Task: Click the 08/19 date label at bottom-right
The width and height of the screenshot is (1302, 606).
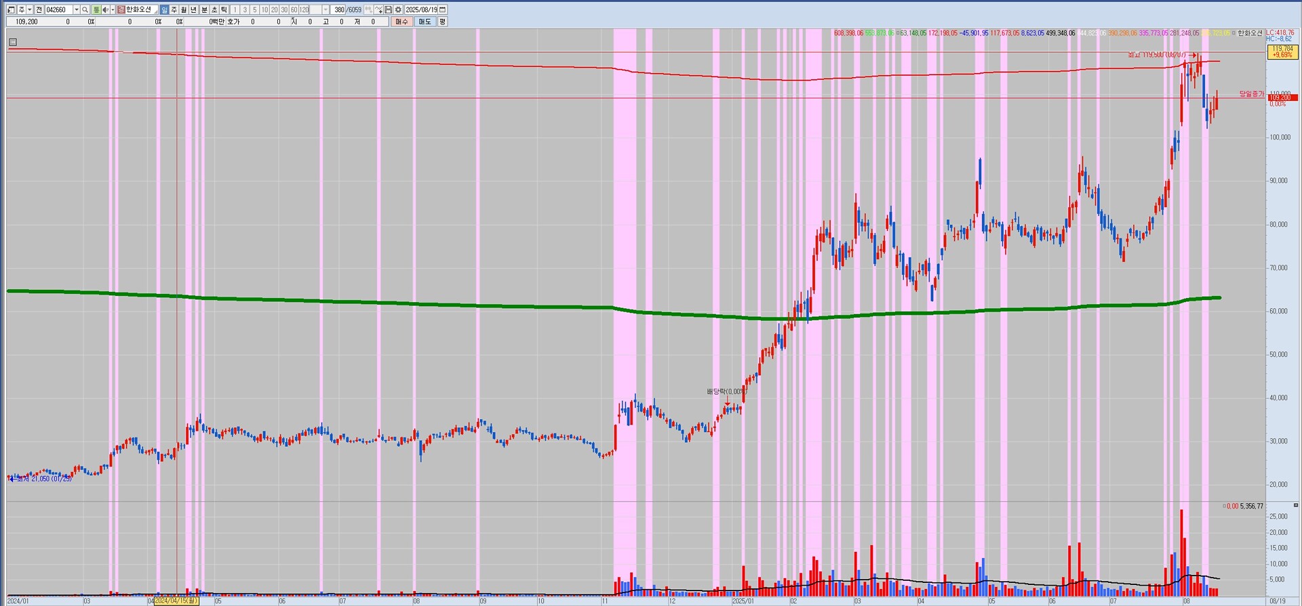Action: click(1277, 601)
